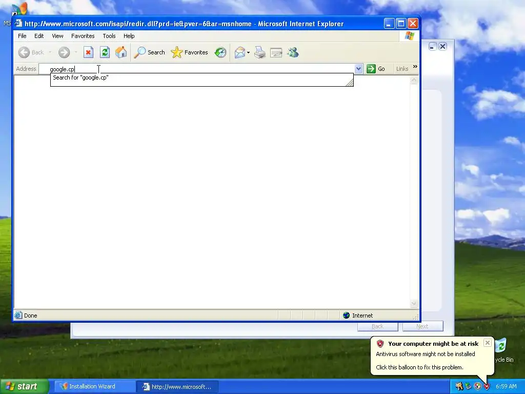Click the scroll down arrow of page scrollbar

click(414, 304)
